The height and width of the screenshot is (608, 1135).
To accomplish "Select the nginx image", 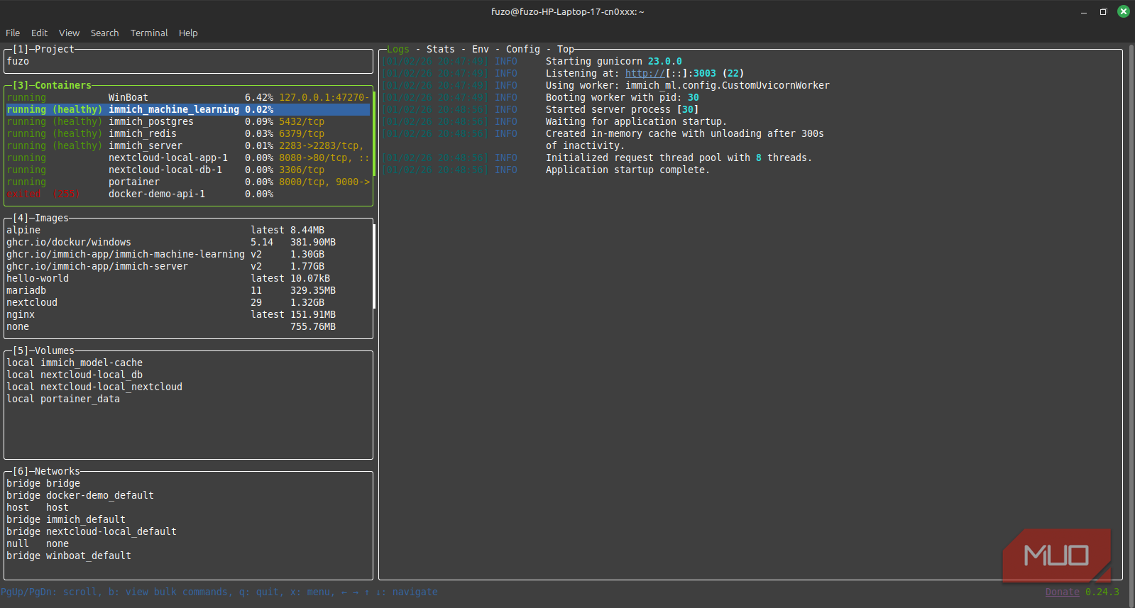I will click(188, 314).
